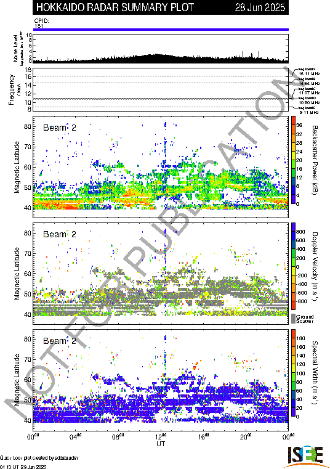Click the Doppler Velocity color bar
The image size is (330, 469).
(x=293, y=266)
